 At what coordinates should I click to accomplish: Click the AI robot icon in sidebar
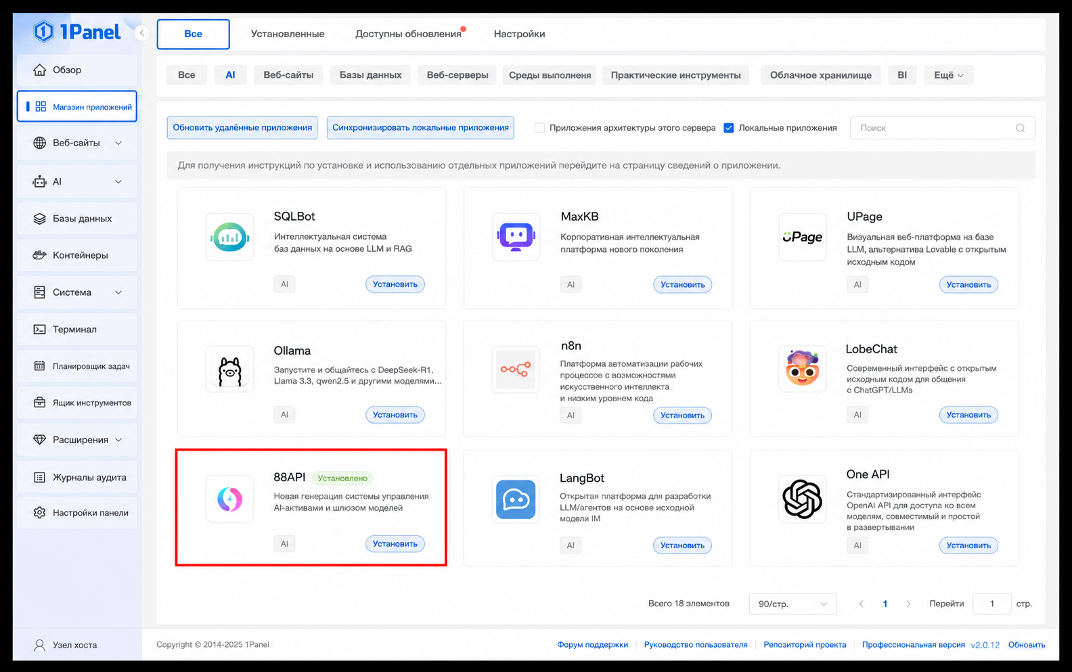(x=40, y=181)
